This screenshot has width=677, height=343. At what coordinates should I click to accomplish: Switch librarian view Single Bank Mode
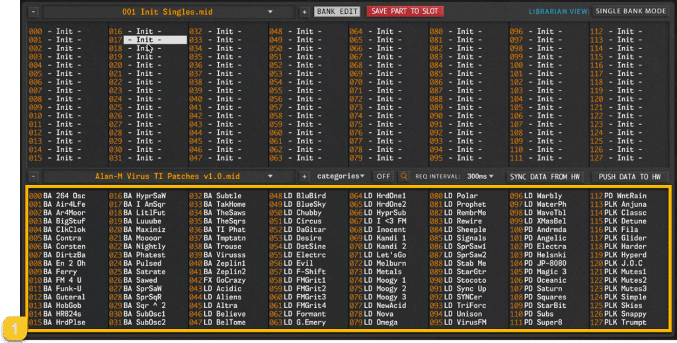(x=631, y=11)
